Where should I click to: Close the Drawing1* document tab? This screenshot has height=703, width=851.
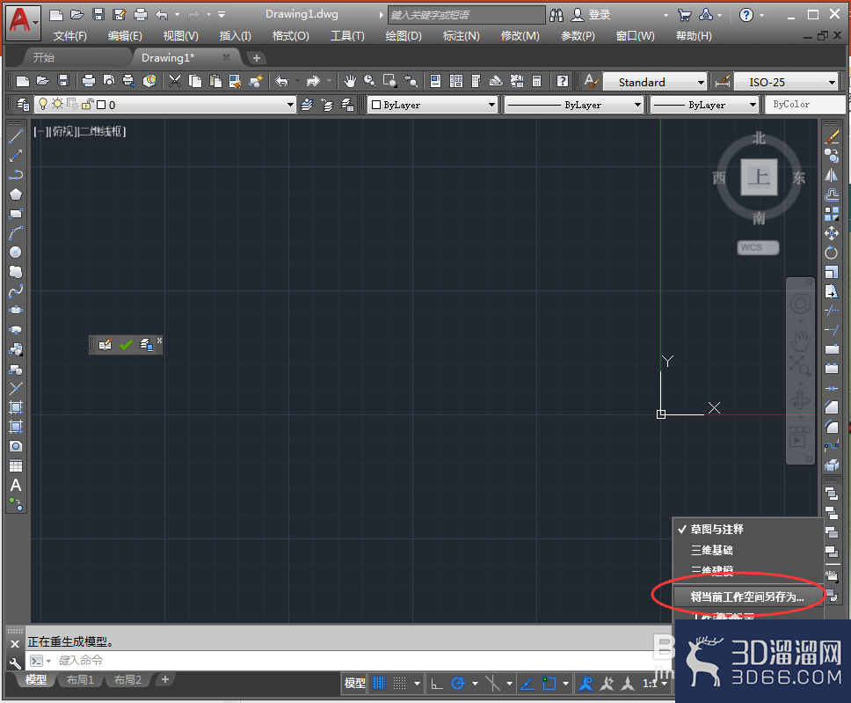(x=226, y=57)
